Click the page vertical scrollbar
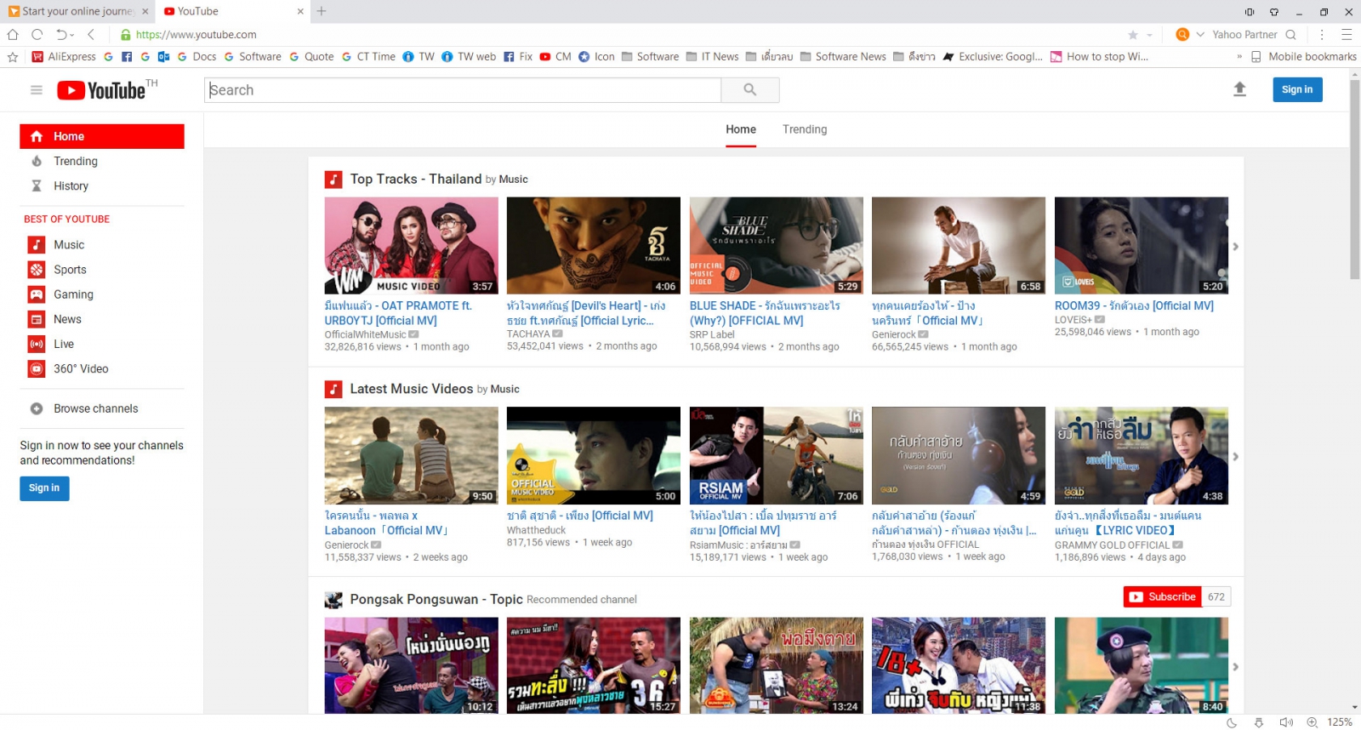This screenshot has height=730, width=1361. point(1354,179)
